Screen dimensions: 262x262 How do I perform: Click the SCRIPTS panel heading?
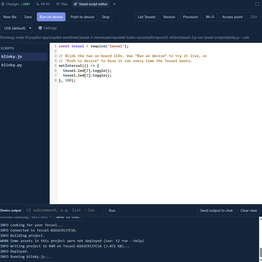pos(7,48)
